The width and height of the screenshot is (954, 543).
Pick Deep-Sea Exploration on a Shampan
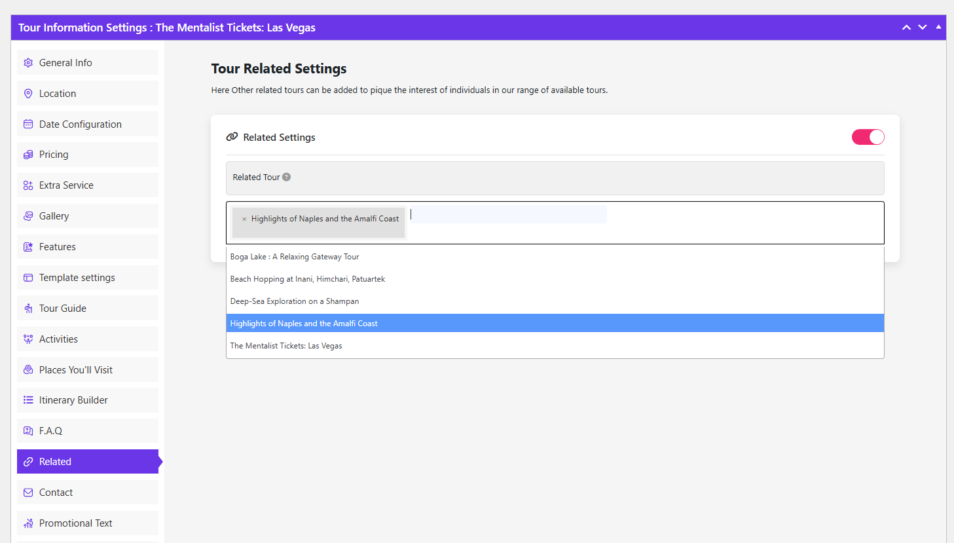(295, 301)
